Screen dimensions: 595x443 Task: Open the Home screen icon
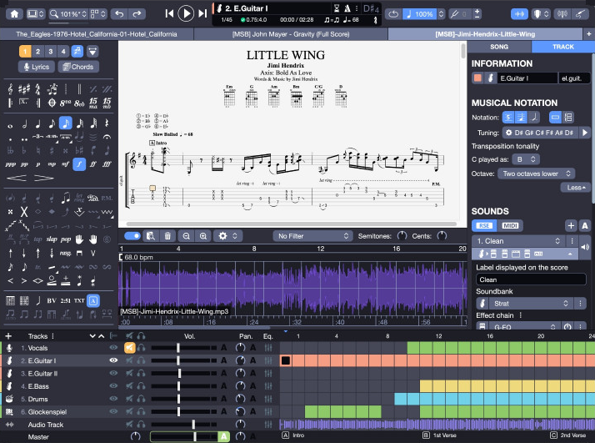[14, 14]
